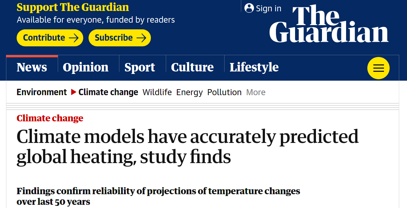
Task: Open the hamburger menu
Action: click(378, 68)
